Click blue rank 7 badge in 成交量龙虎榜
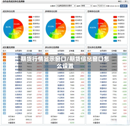This screenshot has width=136, height=126. click(x=4, y=73)
